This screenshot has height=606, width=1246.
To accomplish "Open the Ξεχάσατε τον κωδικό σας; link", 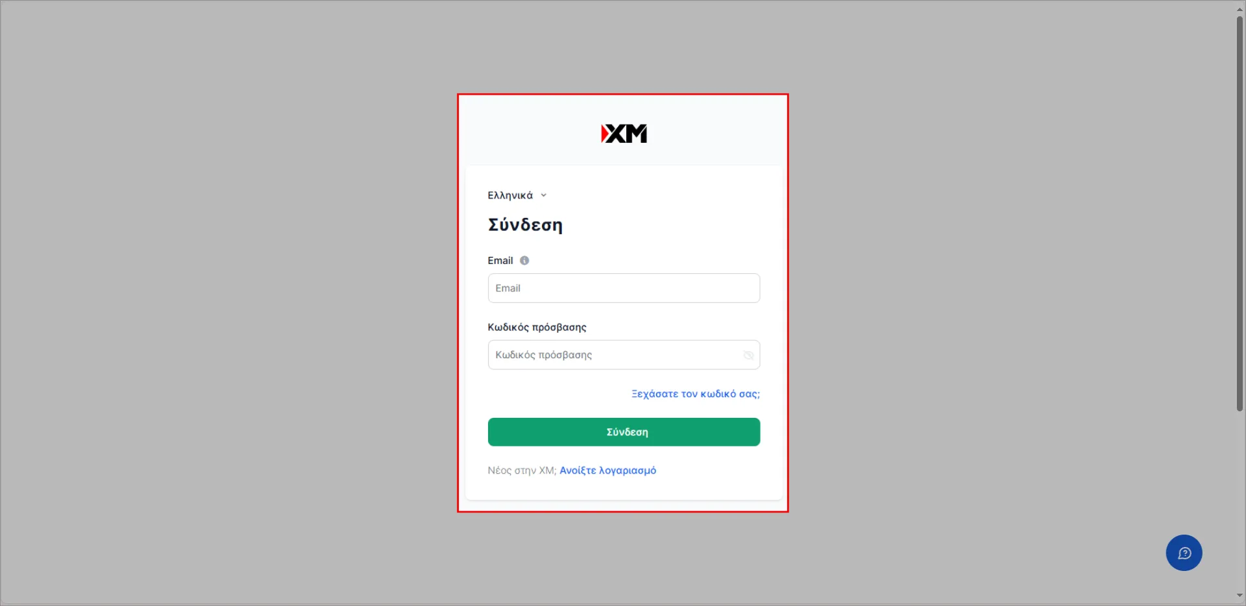I will (x=696, y=394).
